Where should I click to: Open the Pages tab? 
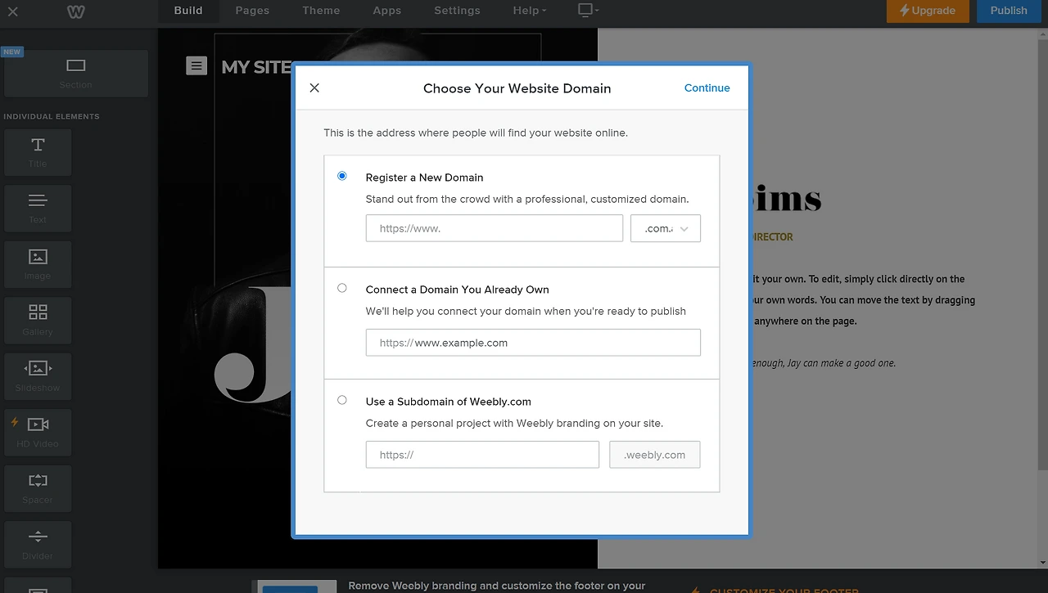252,11
